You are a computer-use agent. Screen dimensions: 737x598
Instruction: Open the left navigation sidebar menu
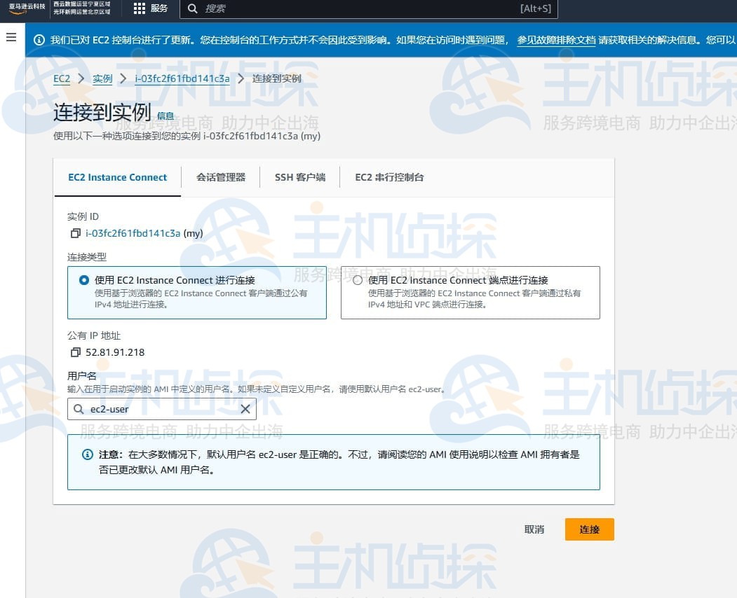click(x=11, y=38)
